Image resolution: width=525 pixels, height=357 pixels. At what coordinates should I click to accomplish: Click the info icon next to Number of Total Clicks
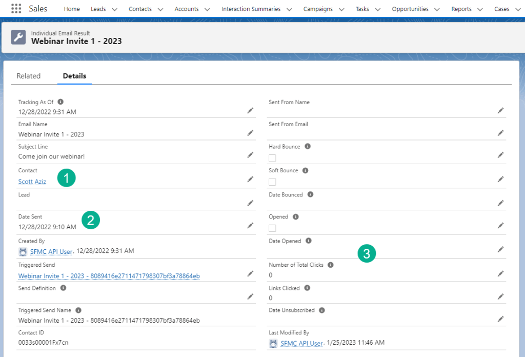point(331,265)
